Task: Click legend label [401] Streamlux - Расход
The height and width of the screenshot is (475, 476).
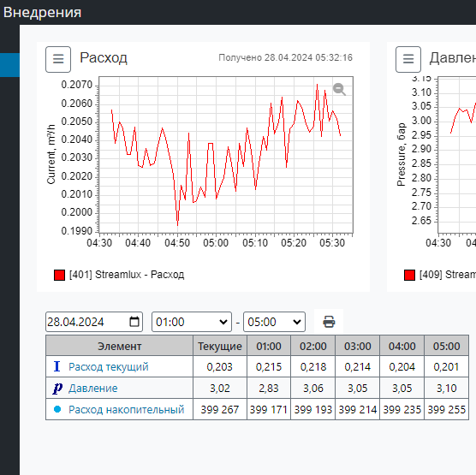Action: (127, 275)
